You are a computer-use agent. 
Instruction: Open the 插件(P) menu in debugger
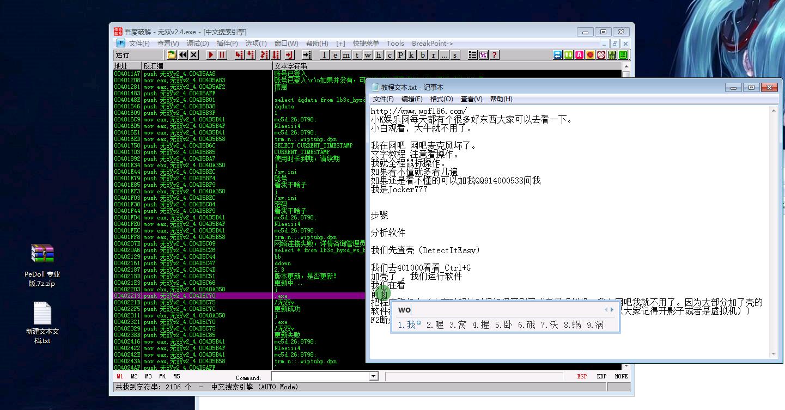click(227, 44)
